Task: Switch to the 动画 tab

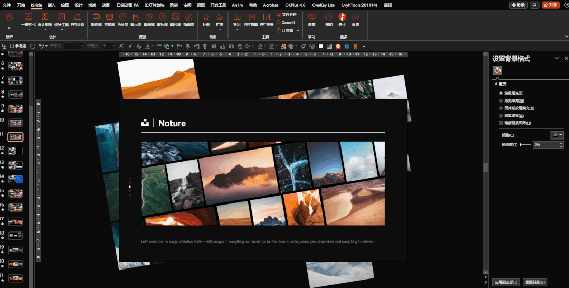Action: [106, 5]
